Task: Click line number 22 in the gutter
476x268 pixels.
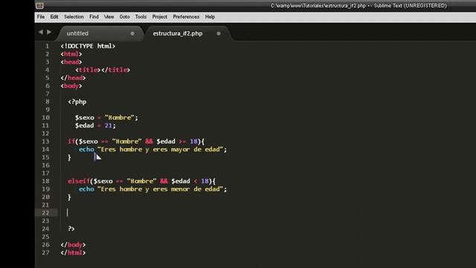Action: [x=45, y=213]
